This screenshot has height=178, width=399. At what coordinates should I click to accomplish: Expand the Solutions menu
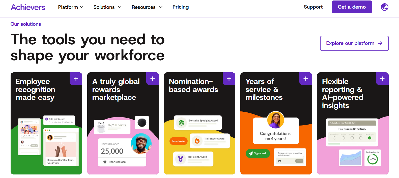pos(107,7)
